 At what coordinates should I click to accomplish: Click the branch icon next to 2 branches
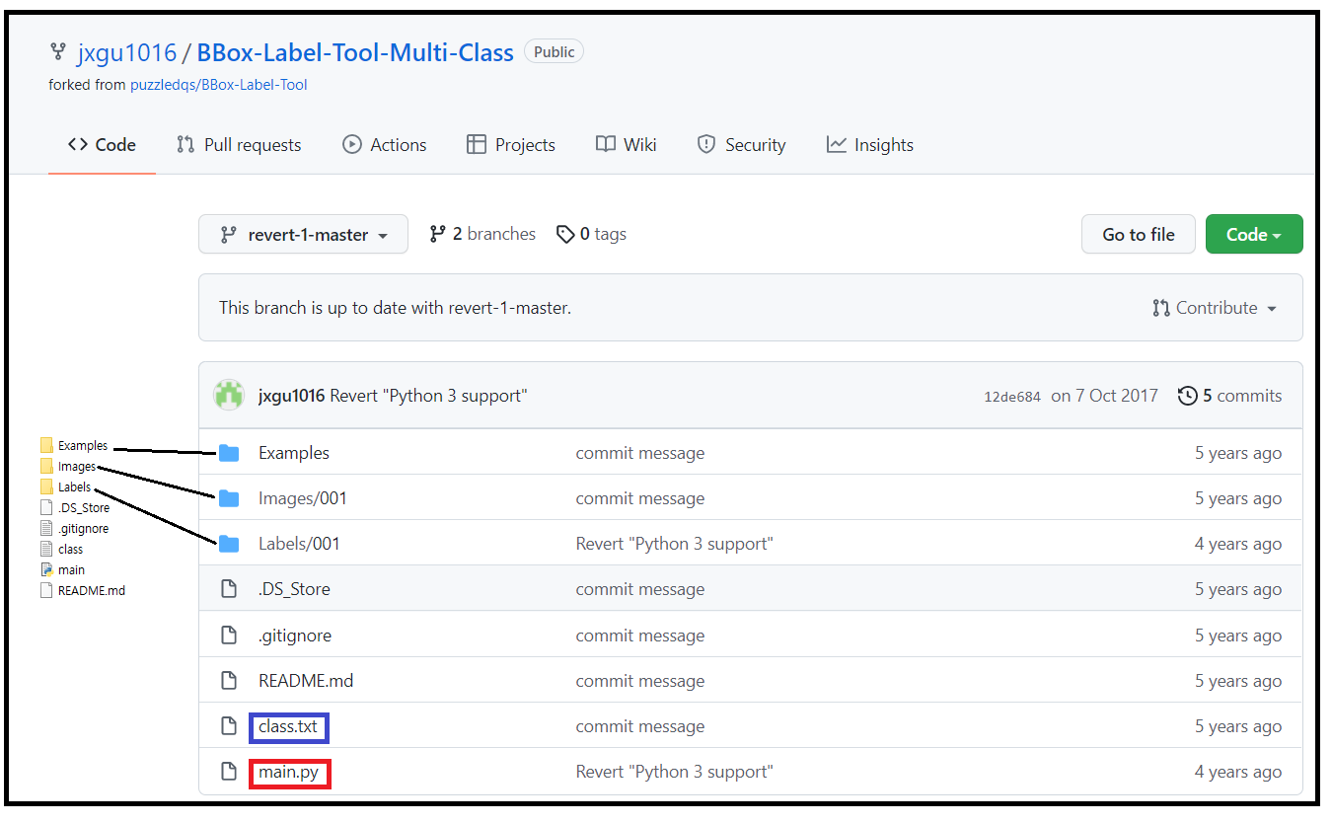(x=437, y=234)
